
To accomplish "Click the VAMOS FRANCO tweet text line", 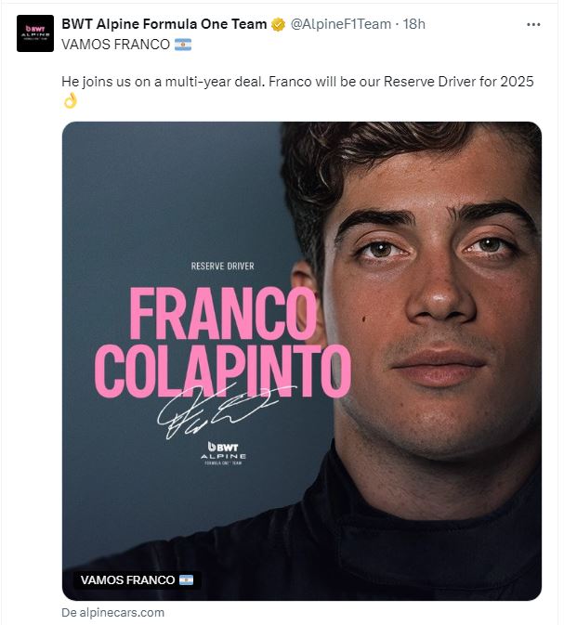I will [x=126, y=45].
